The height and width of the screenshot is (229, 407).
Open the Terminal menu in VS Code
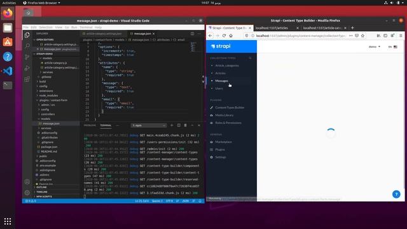click(86, 27)
